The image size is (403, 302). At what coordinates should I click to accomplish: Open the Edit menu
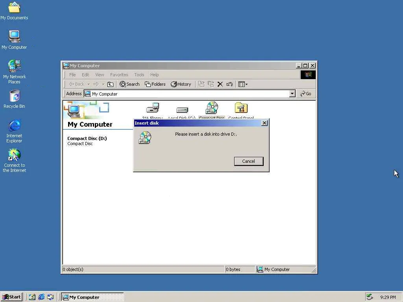click(x=85, y=75)
